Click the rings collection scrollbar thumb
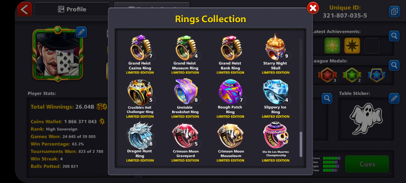The height and width of the screenshot is (183, 406). point(301,144)
